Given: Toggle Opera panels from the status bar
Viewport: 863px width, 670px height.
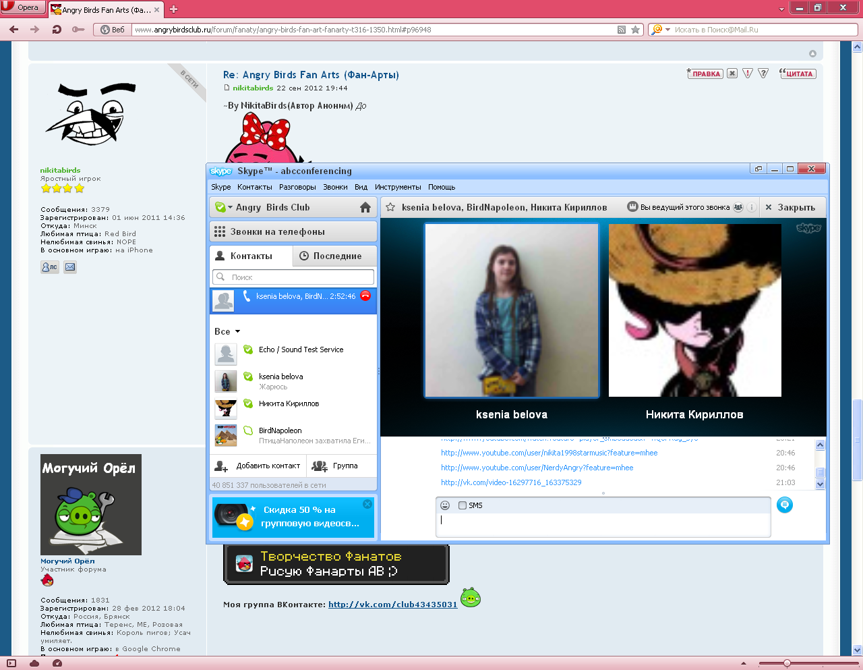Looking at the screenshot, I should 11,663.
